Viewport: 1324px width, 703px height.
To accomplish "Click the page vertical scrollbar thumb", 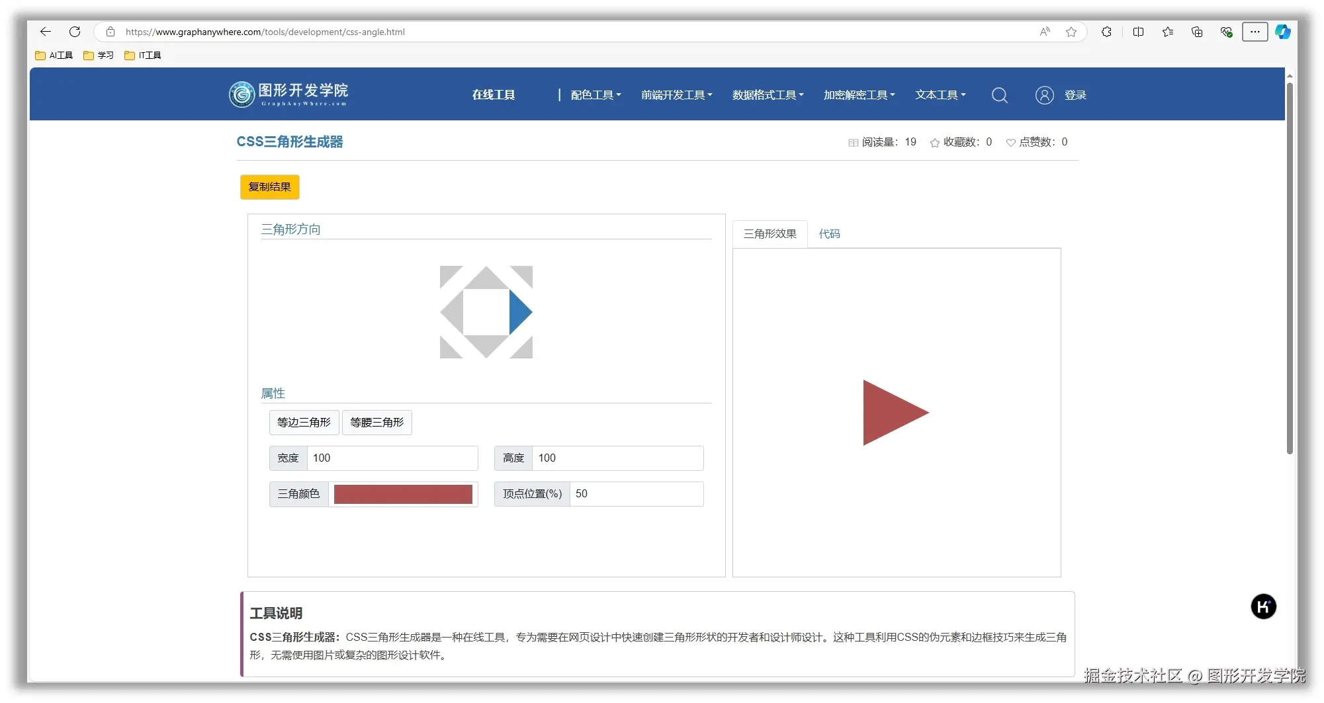I will pyautogui.click(x=1290, y=268).
